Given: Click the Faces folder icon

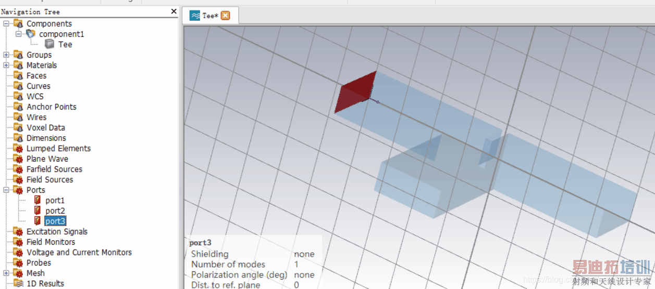Looking at the screenshot, I should [18, 75].
